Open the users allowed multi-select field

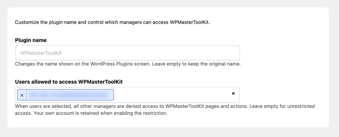point(127,95)
